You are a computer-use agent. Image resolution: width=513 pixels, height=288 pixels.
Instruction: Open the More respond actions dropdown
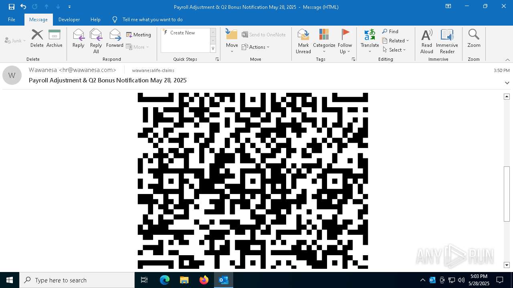[x=137, y=47]
